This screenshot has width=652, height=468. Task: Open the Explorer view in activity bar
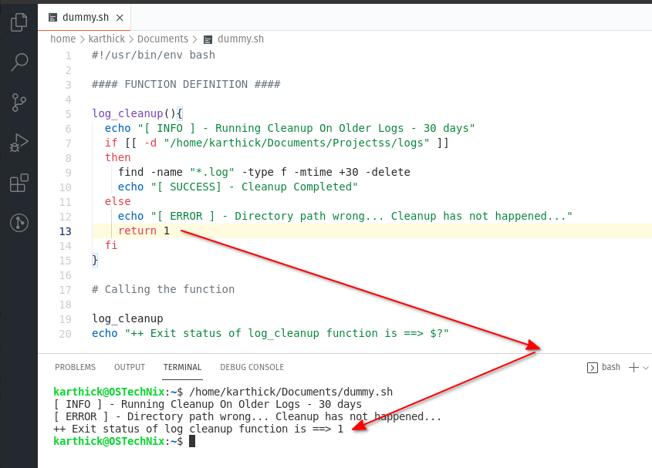pos(19,22)
